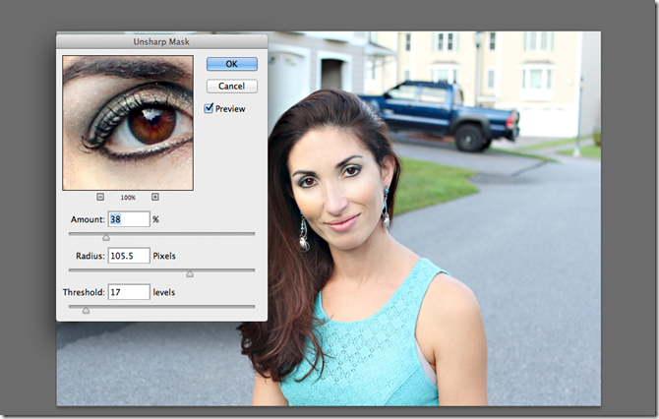This screenshot has width=659, height=419.
Task: Click the Threshold label
Action: tap(84, 292)
